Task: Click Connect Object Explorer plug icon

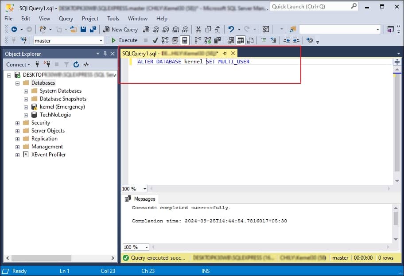Action: click(x=37, y=64)
